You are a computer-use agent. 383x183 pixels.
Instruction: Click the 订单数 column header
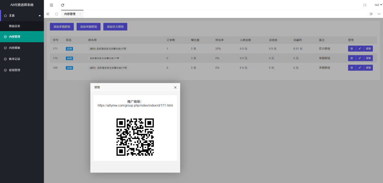tap(171, 40)
